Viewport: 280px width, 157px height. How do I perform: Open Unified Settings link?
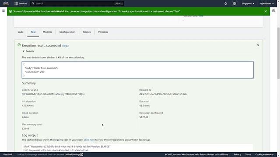72,154
